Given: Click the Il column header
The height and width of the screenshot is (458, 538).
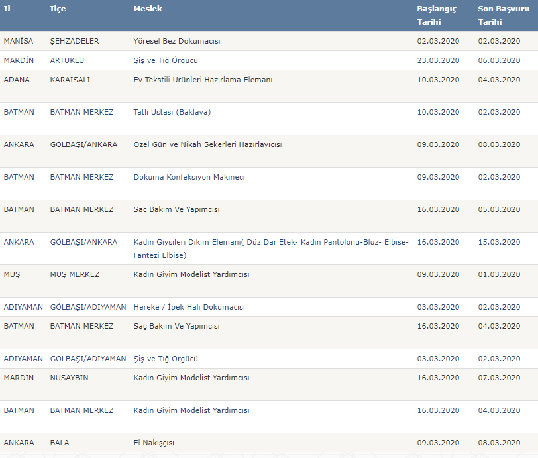Looking at the screenshot, I should pyautogui.click(x=8, y=9).
